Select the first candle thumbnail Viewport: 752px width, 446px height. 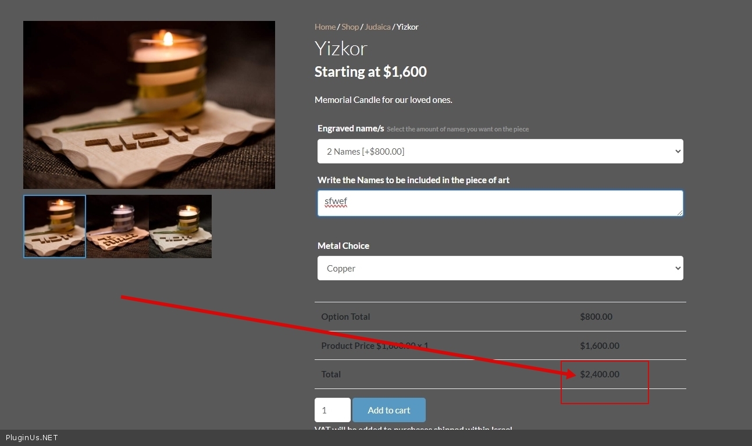pyautogui.click(x=55, y=226)
